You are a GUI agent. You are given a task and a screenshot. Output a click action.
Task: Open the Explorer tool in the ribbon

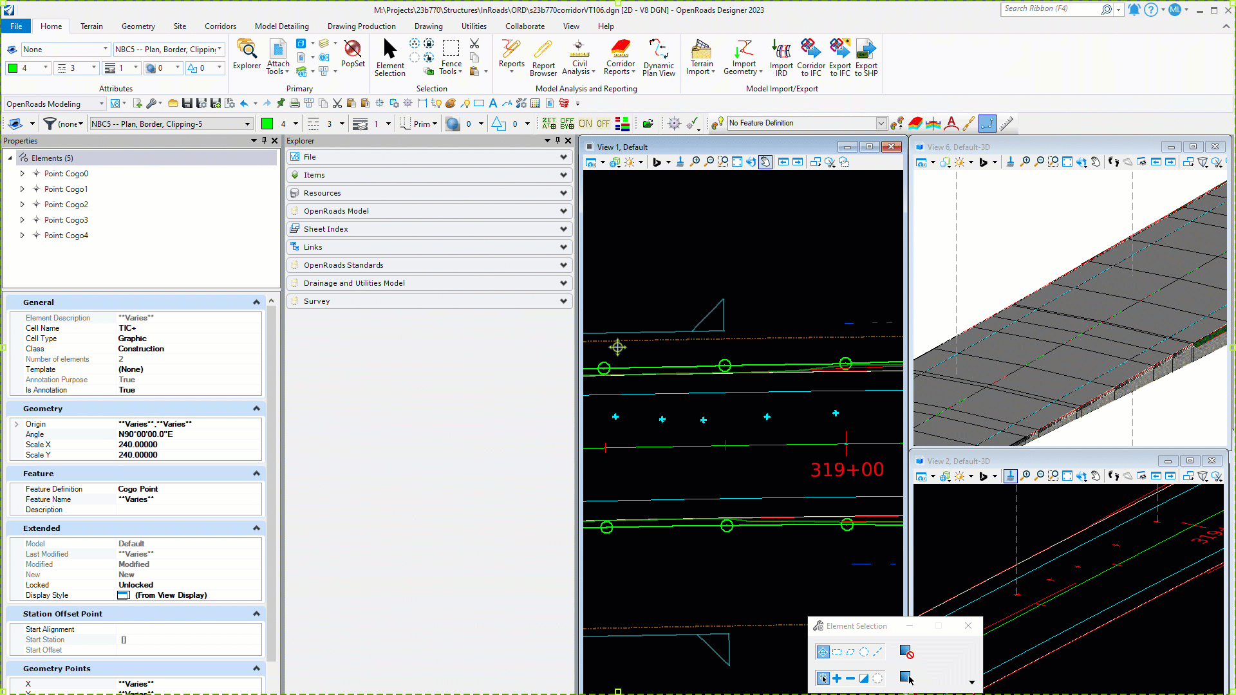point(247,55)
